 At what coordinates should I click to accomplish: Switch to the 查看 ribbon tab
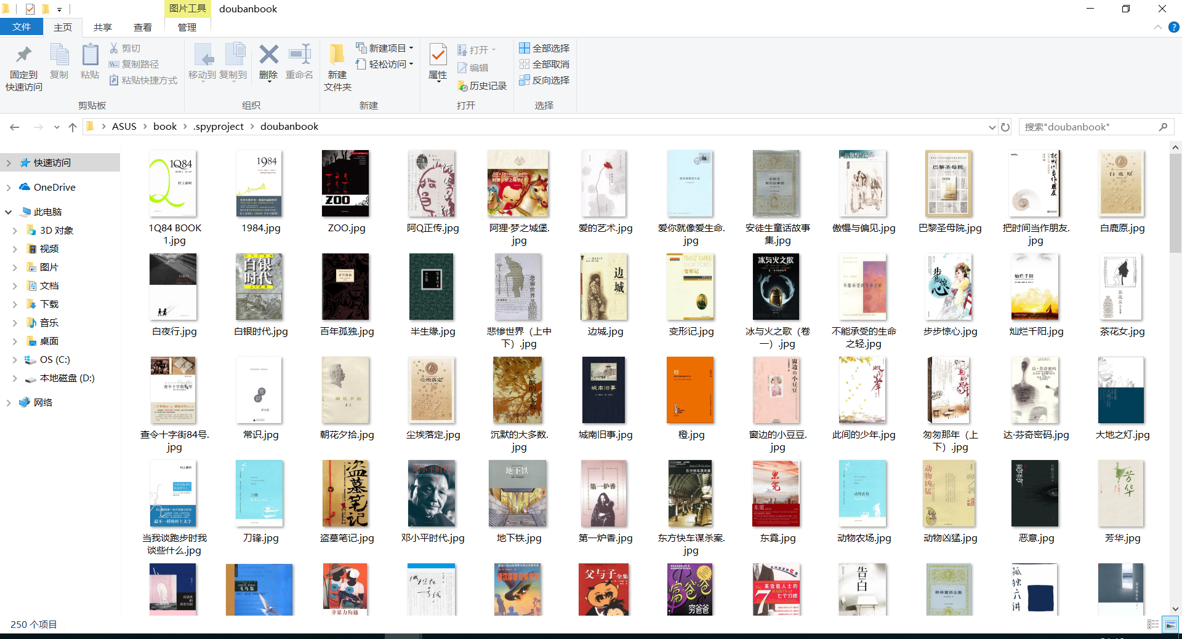coord(143,27)
